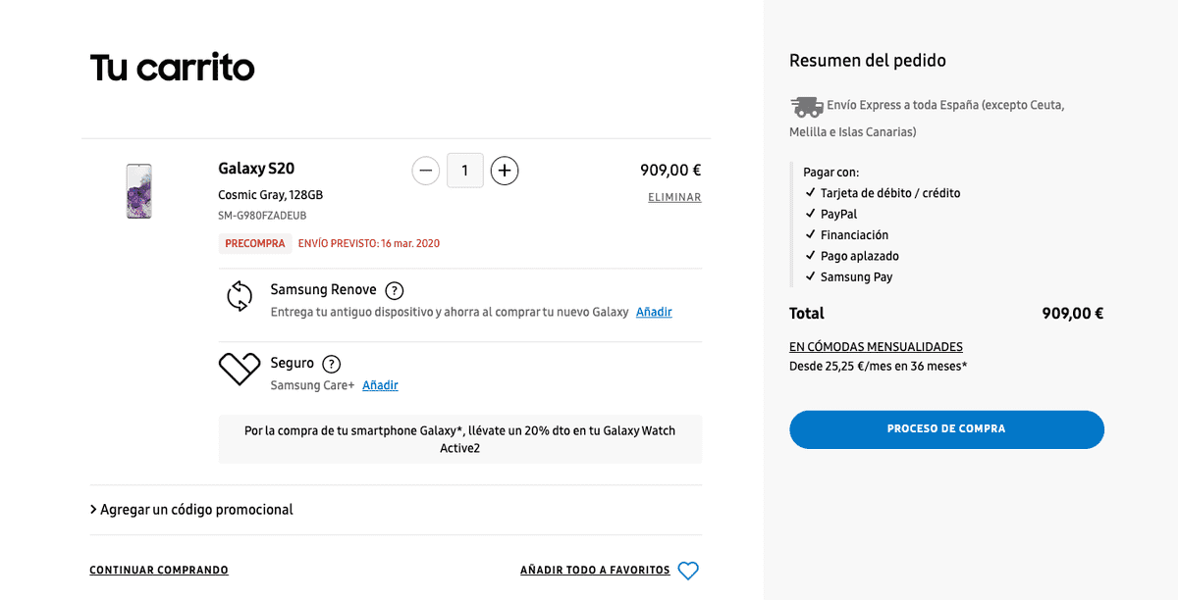Viewport: 1178px width, 600px height.
Task: Add Samsung Renove with Añadir link
Action: [654, 312]
